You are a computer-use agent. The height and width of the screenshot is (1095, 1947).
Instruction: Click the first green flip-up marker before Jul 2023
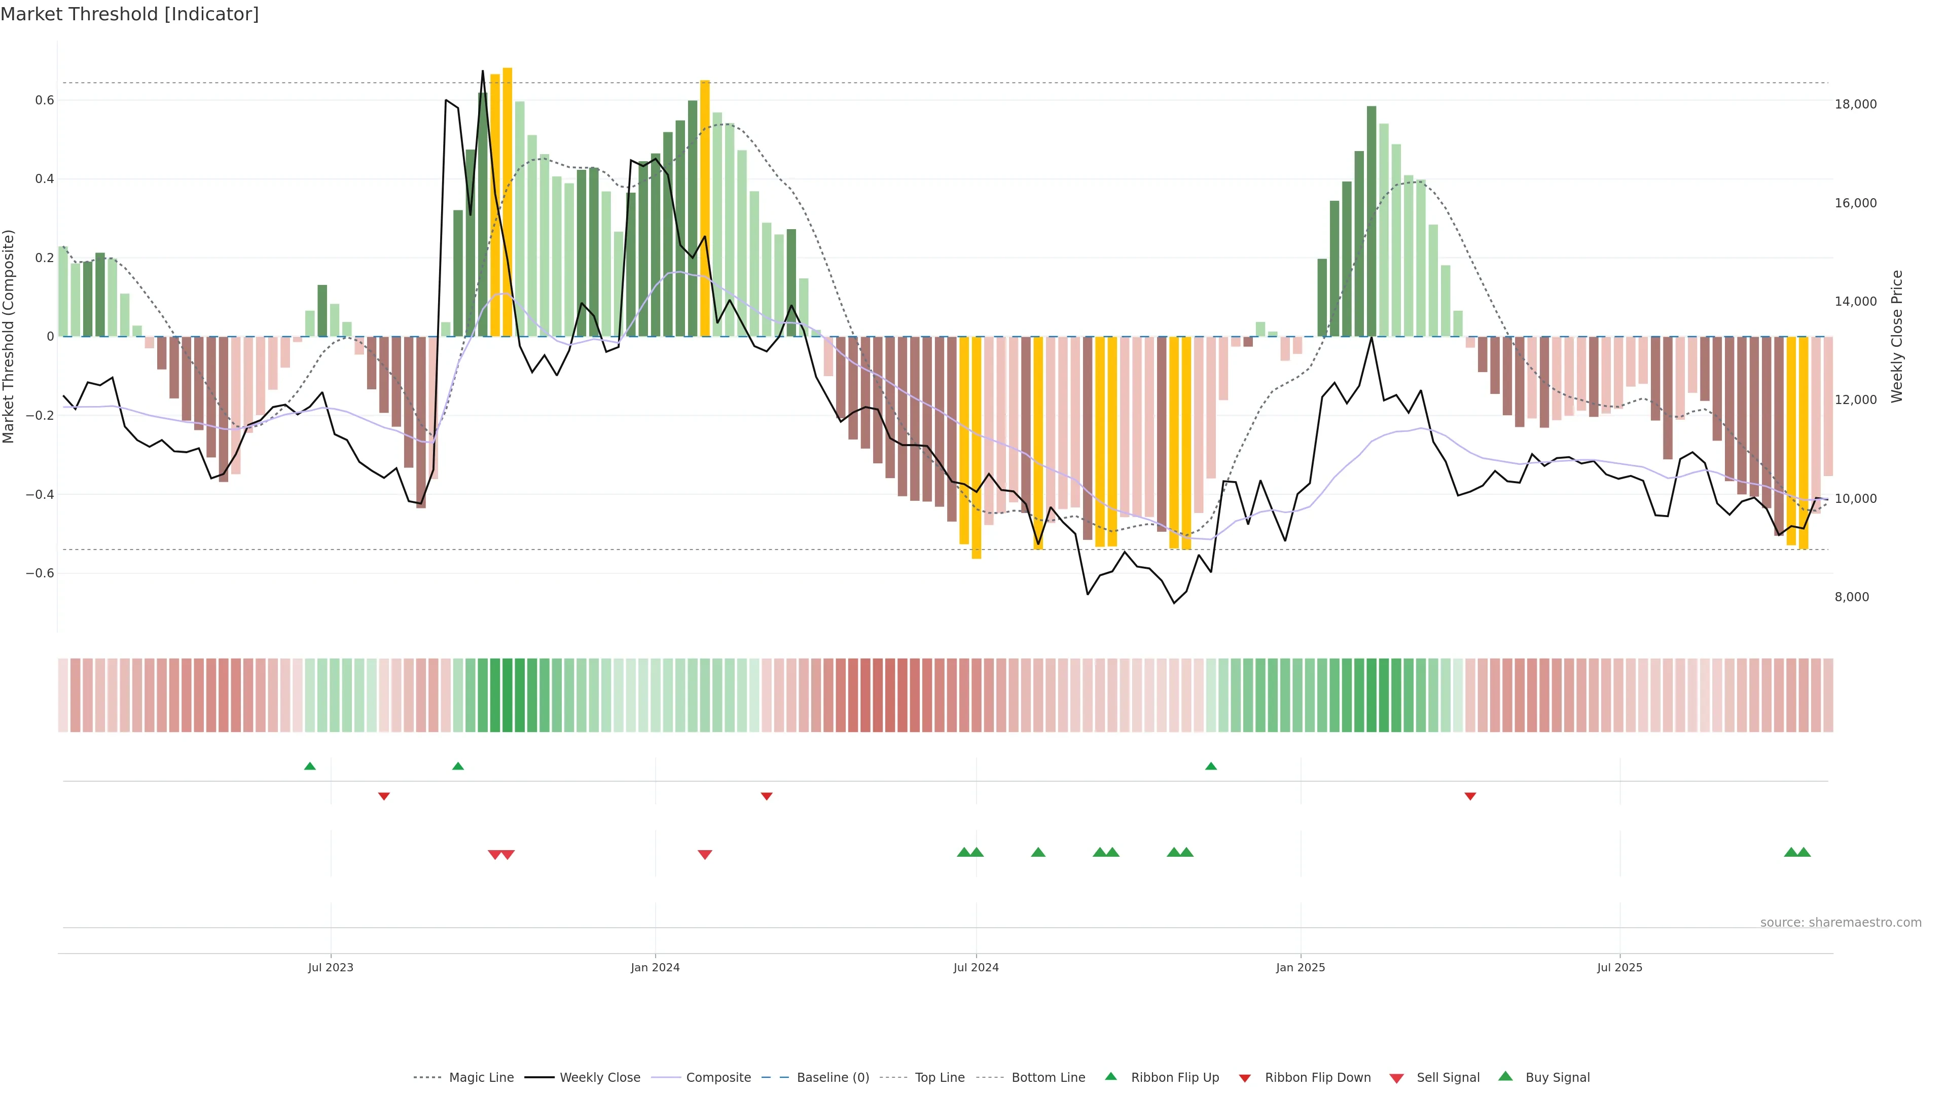[310, 766]
